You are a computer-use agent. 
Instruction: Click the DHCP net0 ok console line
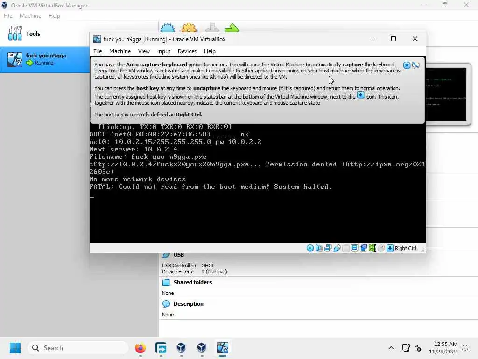point(169,134)
